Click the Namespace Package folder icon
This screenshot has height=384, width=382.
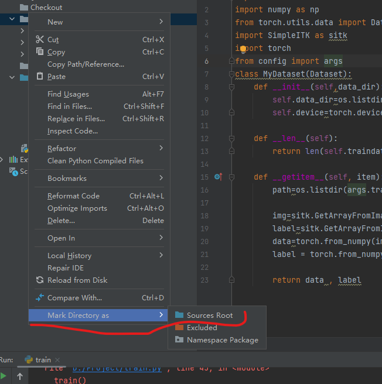179,340
